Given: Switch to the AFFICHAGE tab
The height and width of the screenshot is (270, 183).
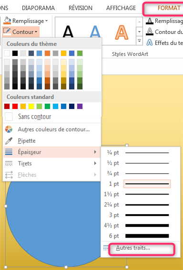Looking at the screenshot, I should [x=121, y=8].
